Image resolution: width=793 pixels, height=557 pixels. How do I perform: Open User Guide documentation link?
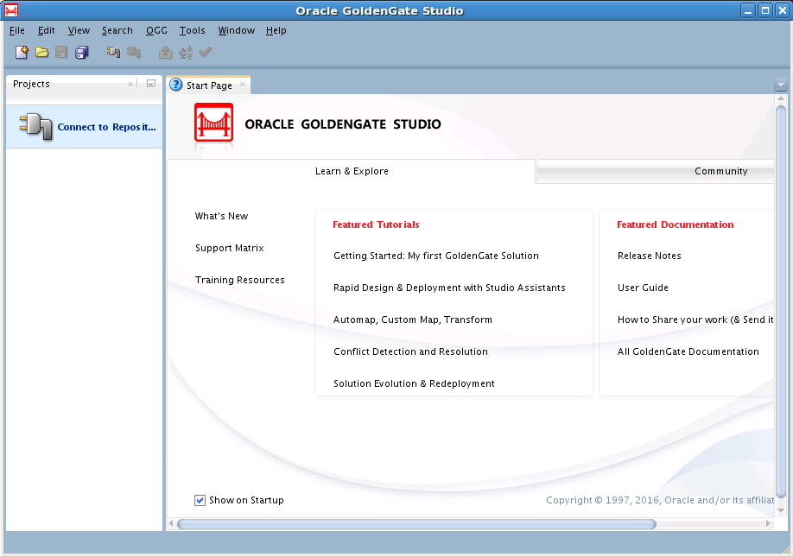click(643, 288)
